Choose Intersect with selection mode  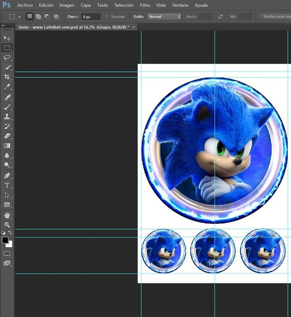[x=56, y=16]
